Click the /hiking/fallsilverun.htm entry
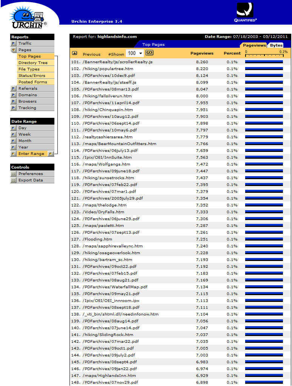 (x=107, y=96)
